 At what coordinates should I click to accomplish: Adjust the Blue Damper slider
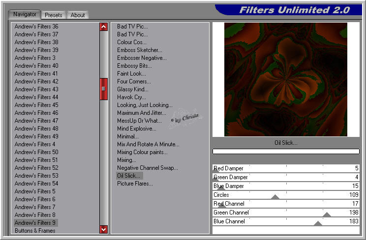pyautogui.click(x=286, y=186)
